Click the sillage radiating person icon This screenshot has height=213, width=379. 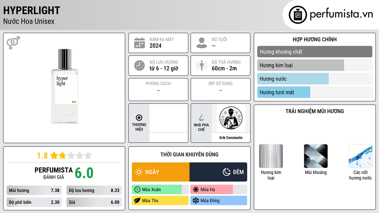[202, 65]
